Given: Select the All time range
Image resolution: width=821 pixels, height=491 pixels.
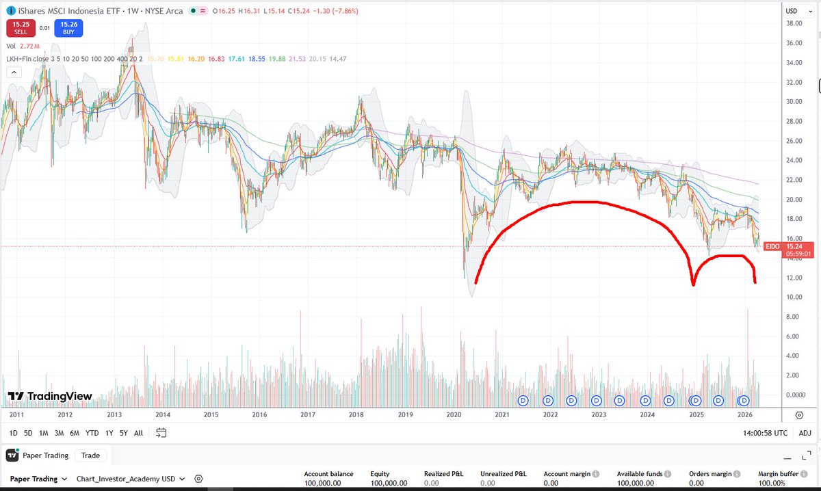Looking at the screenshot, I should (138, 433).
